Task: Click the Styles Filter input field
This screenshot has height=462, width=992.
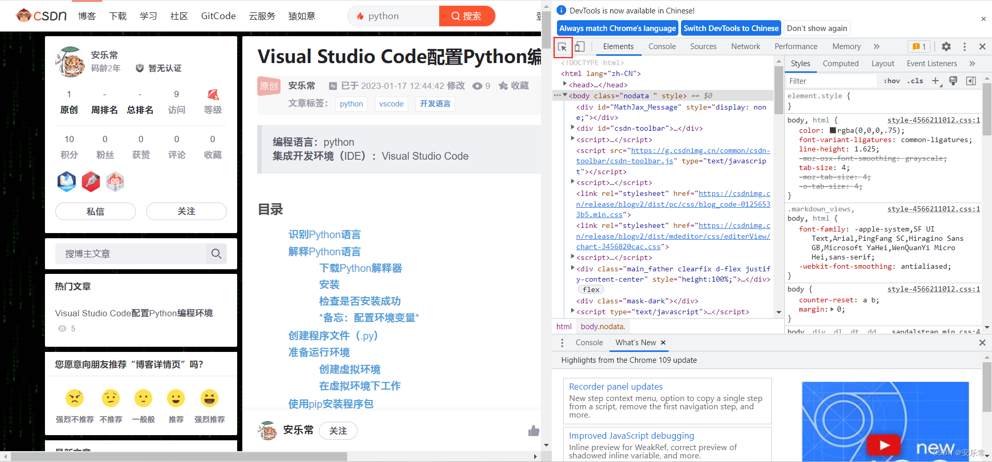Action: (x=831, y=81)
